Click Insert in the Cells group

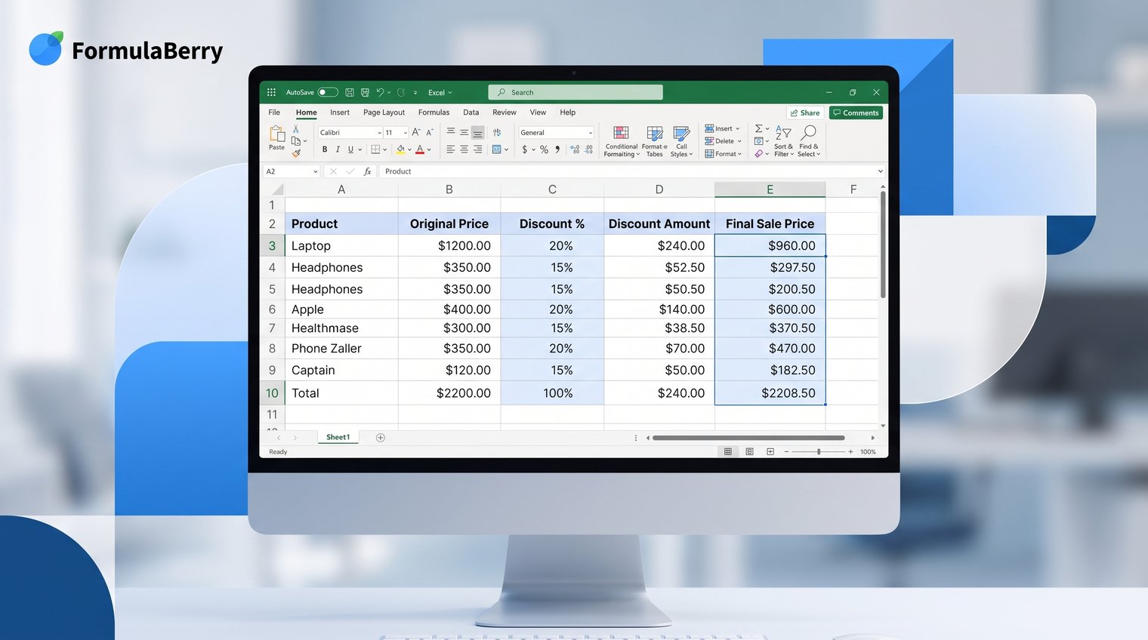coord(723,128)
